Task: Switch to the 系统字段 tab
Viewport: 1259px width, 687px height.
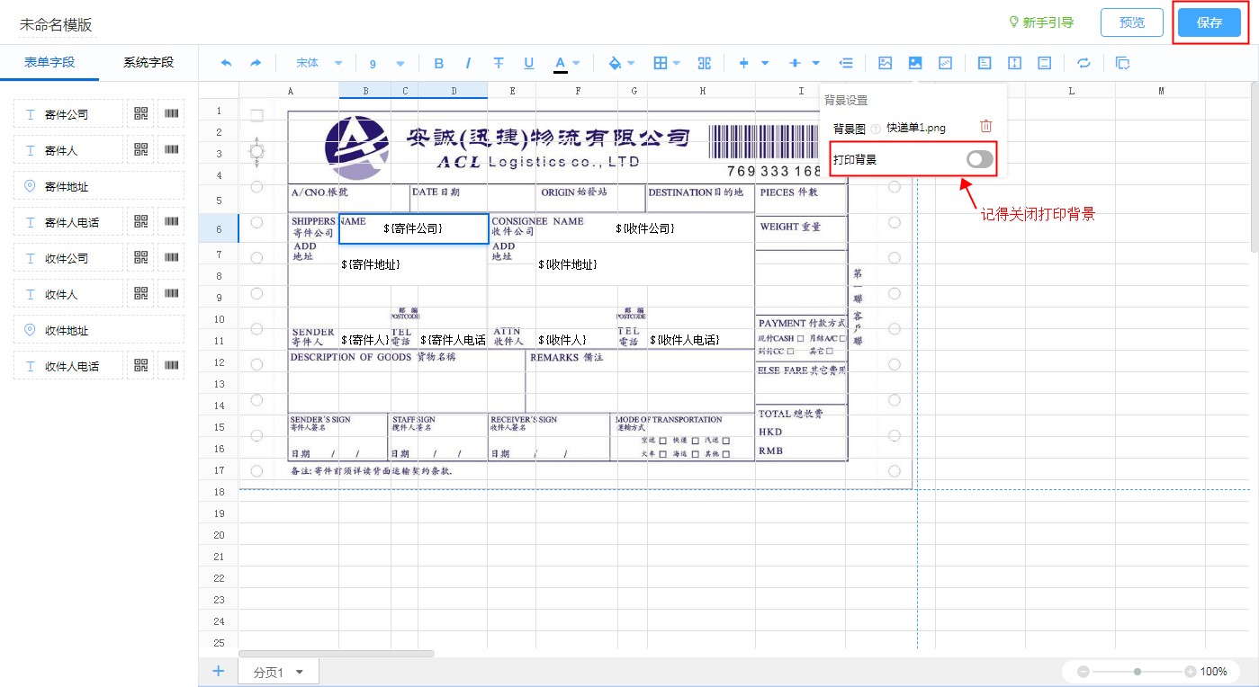Action: tap(148, 62)
